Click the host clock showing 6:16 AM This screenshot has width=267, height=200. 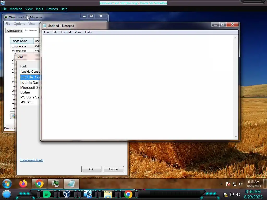[x=253, y=194]
